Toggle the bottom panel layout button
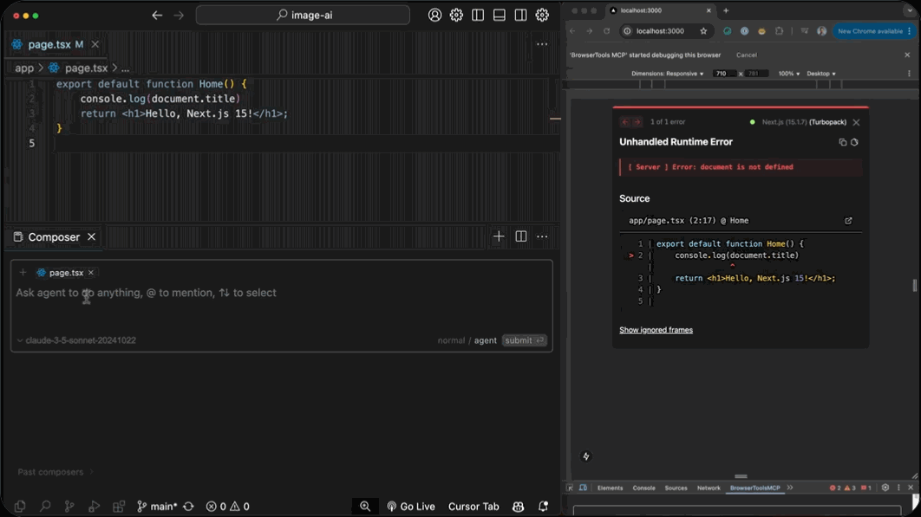 click(500, 15)
